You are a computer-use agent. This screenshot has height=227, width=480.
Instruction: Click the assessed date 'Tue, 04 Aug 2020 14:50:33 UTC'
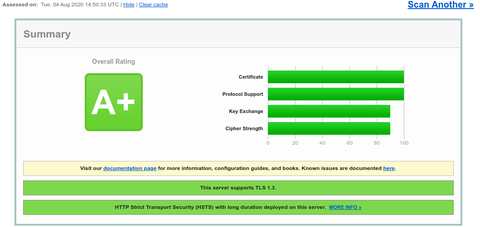click(80, 5)
